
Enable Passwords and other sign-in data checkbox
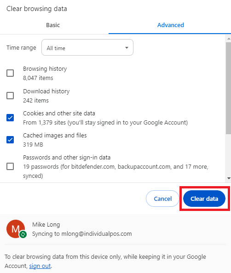(x=10, y=166)
